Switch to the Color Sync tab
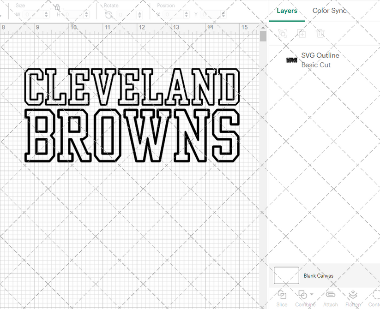 click(330, 11)
